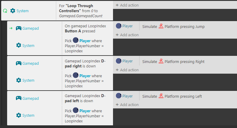Screen dimensions: 237x128
Task: Select the Gamepad icon in D-pad left event
Action: tap(19, 98)
